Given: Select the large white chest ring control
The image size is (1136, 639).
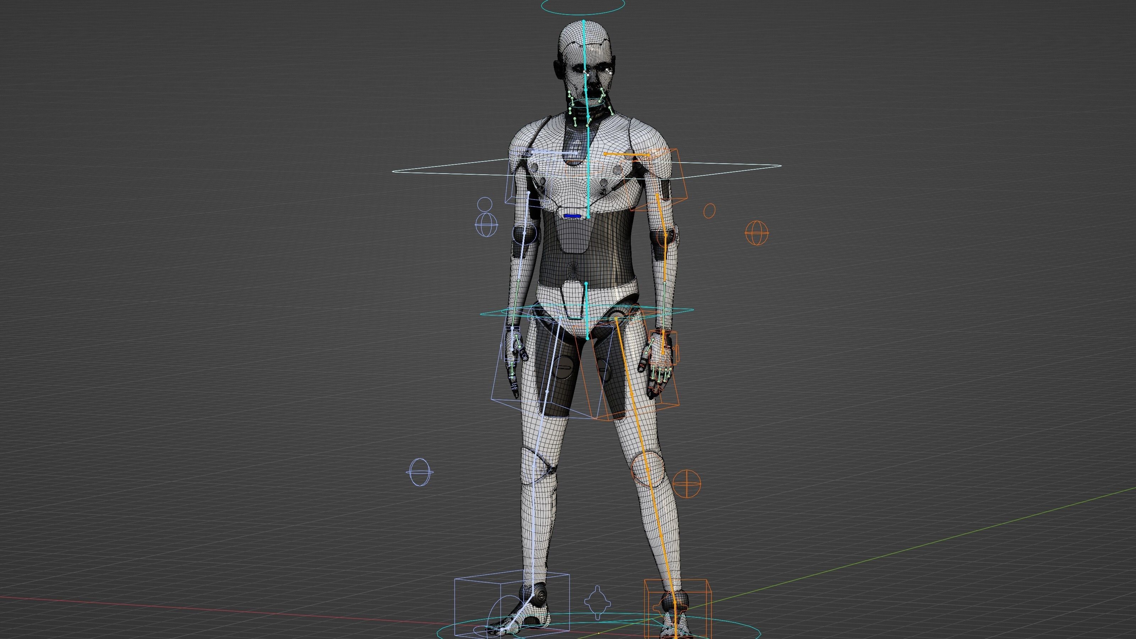Looking at the screenshot, I should tap(586, 169).
